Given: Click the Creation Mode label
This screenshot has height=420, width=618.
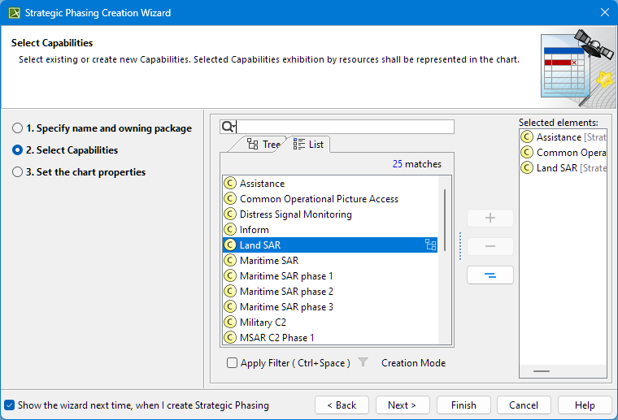Looking at the screenshot, I should [x=413, y=363].
